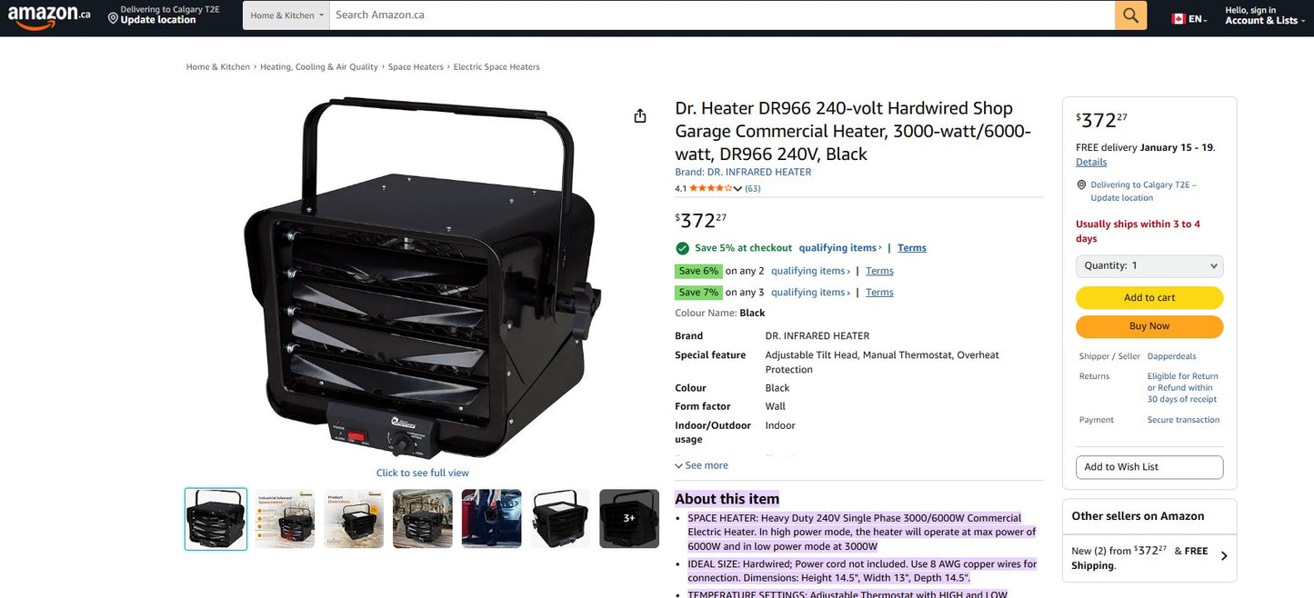Screen dimensions: 1314x598
Task: Click the Add to cart button
Action: 1148,297
